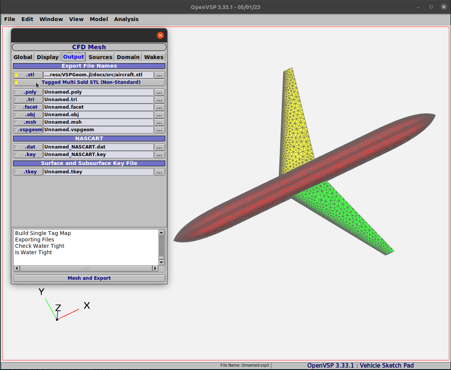Open the Model menu
451x370 pixels.
click(x=99, y=19)
